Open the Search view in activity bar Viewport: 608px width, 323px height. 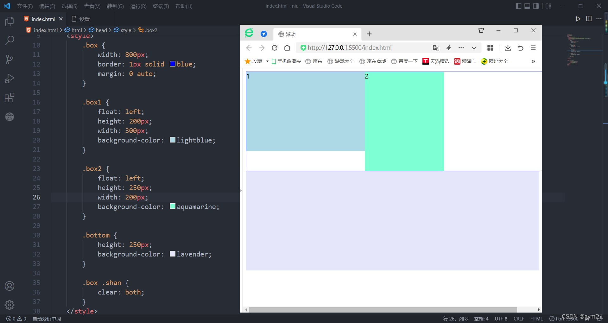coord(9,40)
